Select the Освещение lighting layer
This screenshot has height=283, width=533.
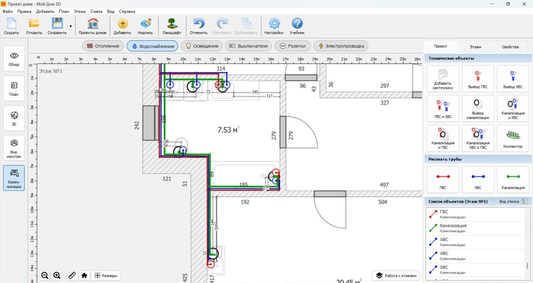coord(202,46)
